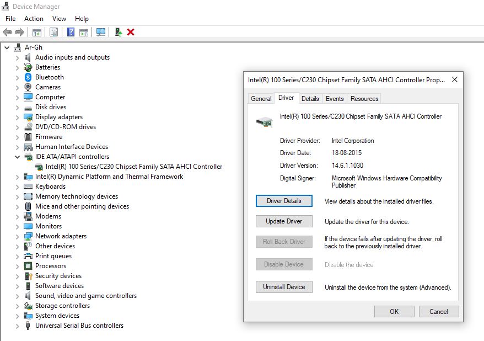Click the Modems category icon
Viewport: 484px width, 341px height.
28,216
